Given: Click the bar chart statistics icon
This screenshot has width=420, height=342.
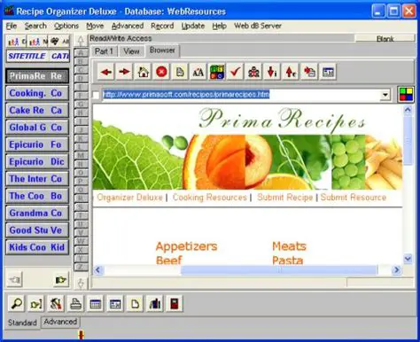Looking at the screenshot, I should point(155,304).
